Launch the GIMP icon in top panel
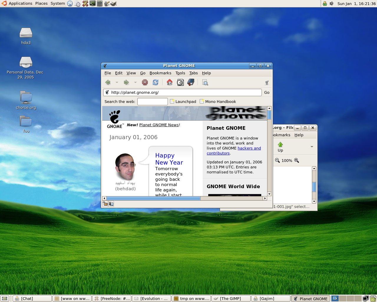377x302 pixels. pyautogui.click(x=113, y=4)
